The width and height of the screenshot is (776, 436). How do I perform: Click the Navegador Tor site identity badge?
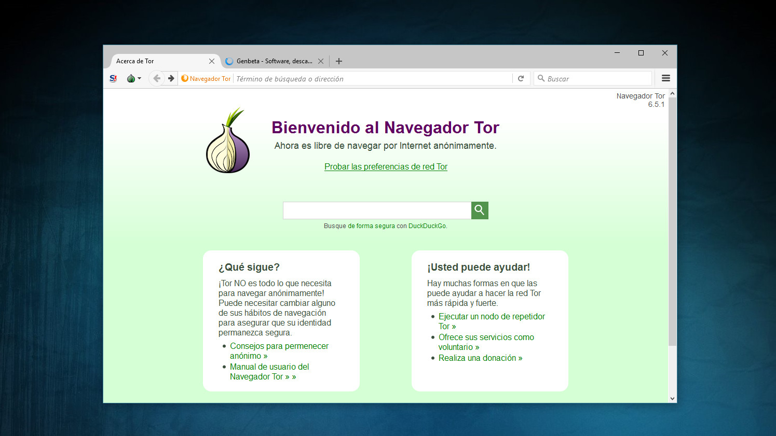pos(206,78)
